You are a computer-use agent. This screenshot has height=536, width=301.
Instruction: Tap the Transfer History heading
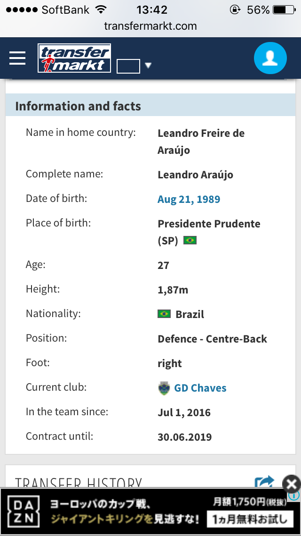pyautogui.click(x=78, y=482)
